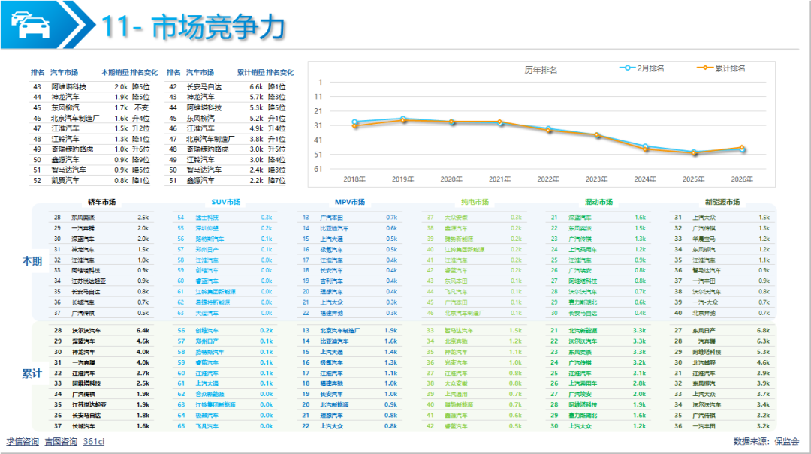
Task: Select the 混动市场 column header
Action: (x=598, y=203)
